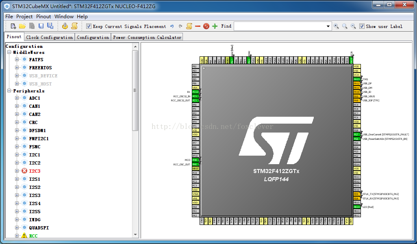
Task: Click the blue Undo arrow icon
Action: [172, 26]
